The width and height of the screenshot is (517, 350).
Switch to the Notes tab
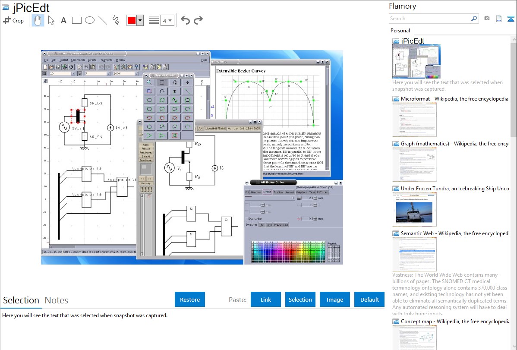point(56,300)
